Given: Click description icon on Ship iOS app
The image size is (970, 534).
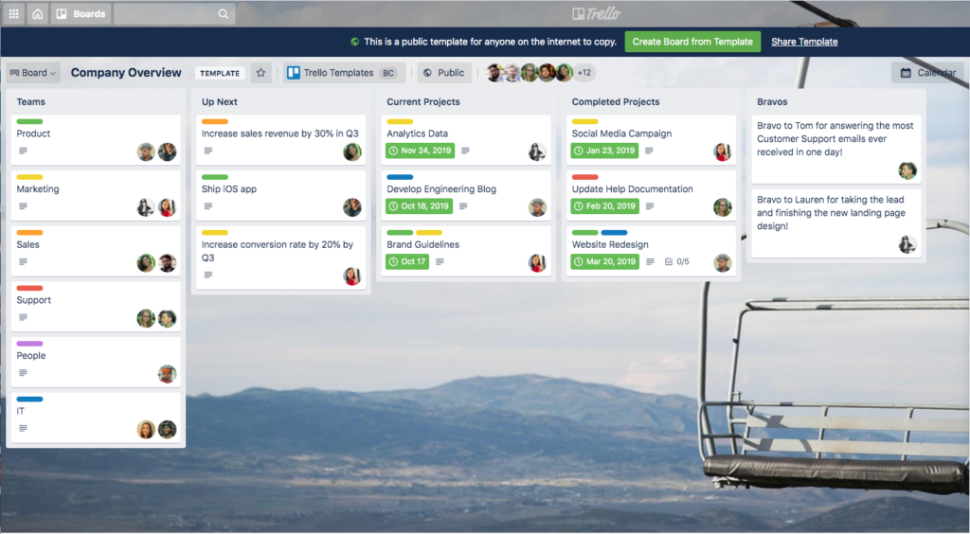Looking at the screenshot, I should [207, 206].
